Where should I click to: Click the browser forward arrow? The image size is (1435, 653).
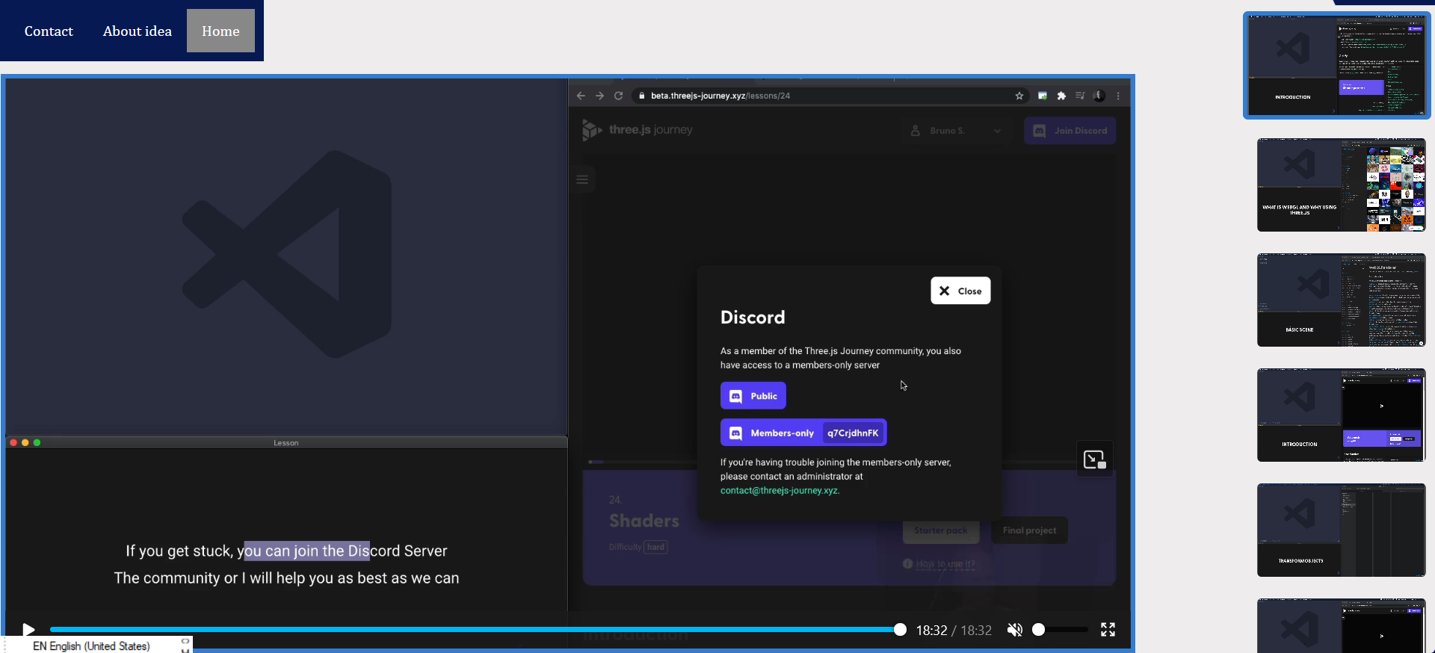[599, 96]
